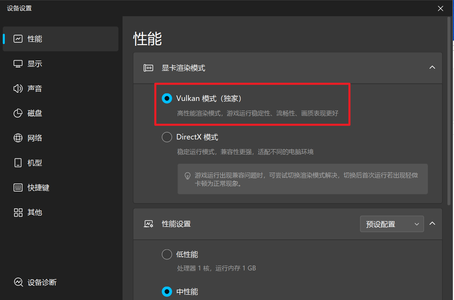Select the Vulkan 模式 radio button
Screen dimensions: 454x300
coord(167,99)
